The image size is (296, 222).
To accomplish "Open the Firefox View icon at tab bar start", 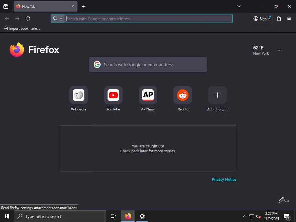I will [6, 6].
